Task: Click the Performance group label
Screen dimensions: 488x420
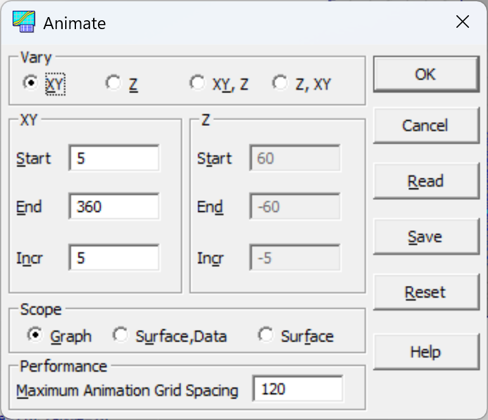Action: 63,366
